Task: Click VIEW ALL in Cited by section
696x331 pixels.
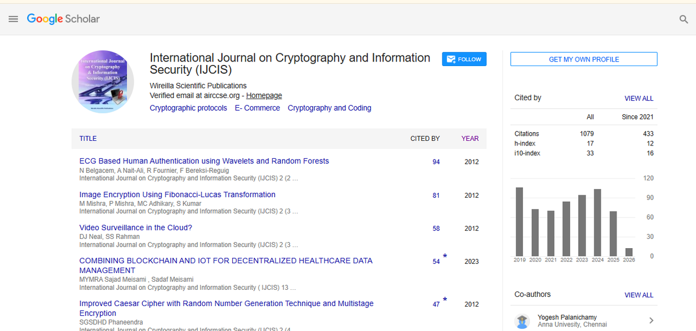Action: [639, 99]
